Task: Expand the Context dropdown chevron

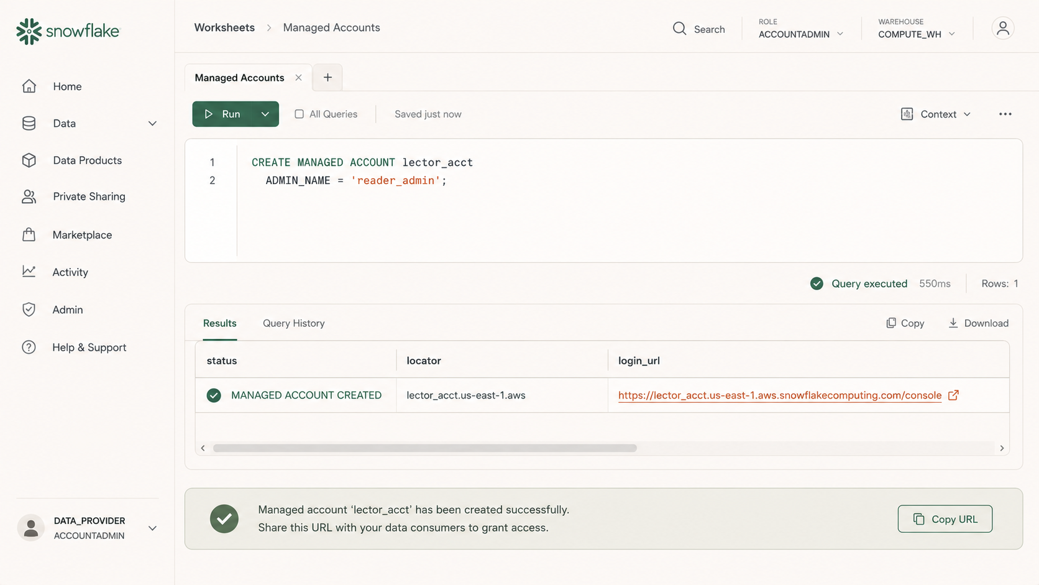Action: [x=967, y=114]
